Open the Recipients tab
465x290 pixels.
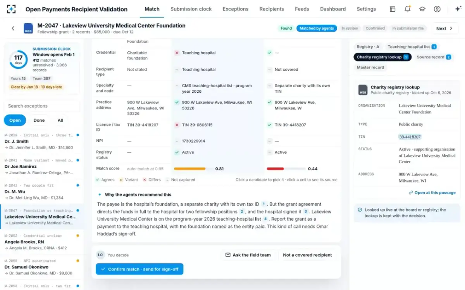pos(272,9)
